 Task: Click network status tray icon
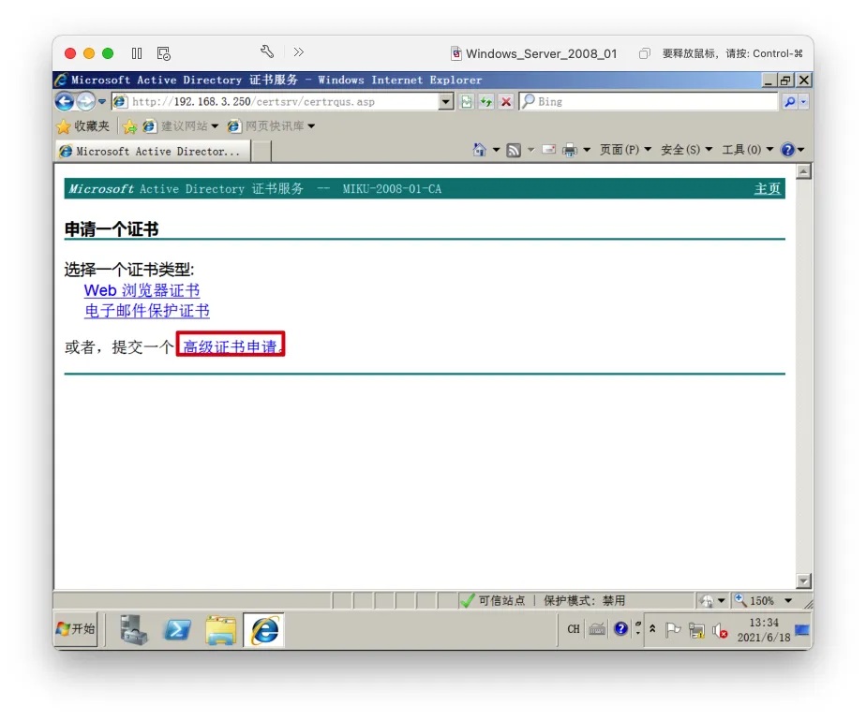(696, 630)
